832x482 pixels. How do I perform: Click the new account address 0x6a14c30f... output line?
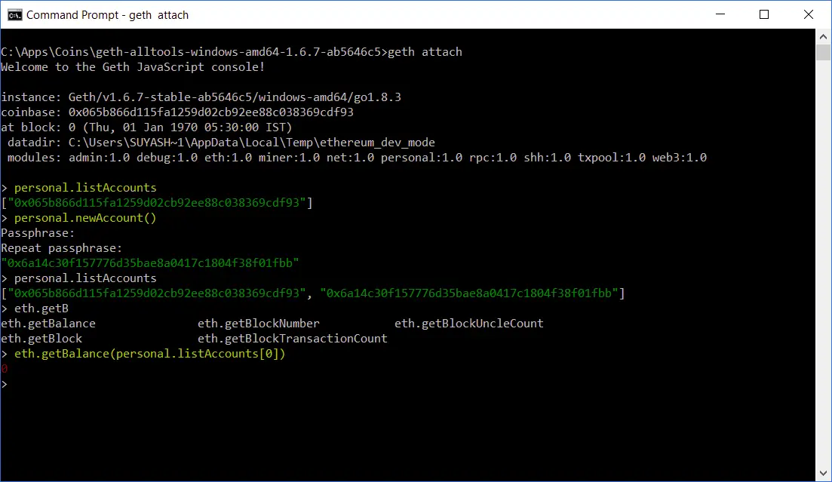pos(150,262)
